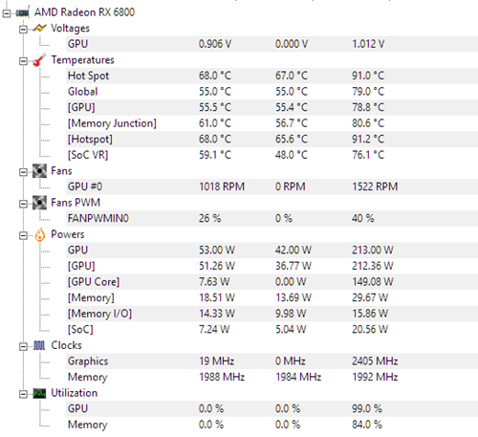Select the Graphics clock row

[x=272, y=361]
